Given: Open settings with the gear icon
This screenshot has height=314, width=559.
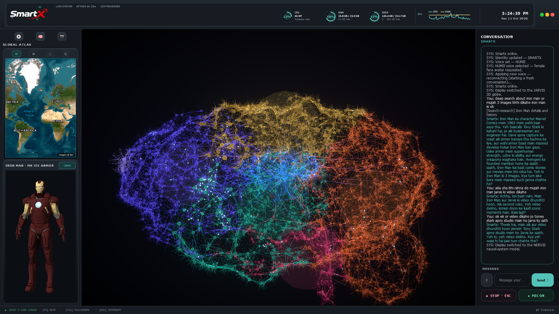Looking at the screenshot, I should [x=19, y=37].
